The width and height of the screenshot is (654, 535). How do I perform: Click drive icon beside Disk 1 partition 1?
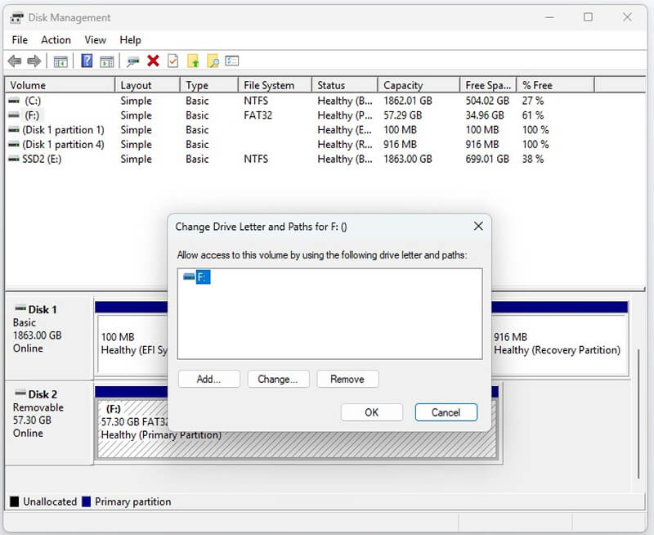tap(14, 130)
